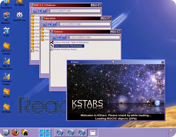Image resolution: width=176 pixels, height=137 pixels.
Task: Click the Back to Ros-Explorer desktop shortcut
Action: pyautogui.click(x=6, y=64)
